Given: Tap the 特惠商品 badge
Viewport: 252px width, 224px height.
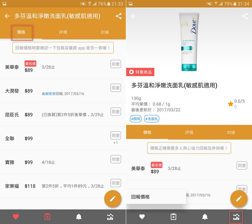Looking at the screenshot, I should point(140,72).
